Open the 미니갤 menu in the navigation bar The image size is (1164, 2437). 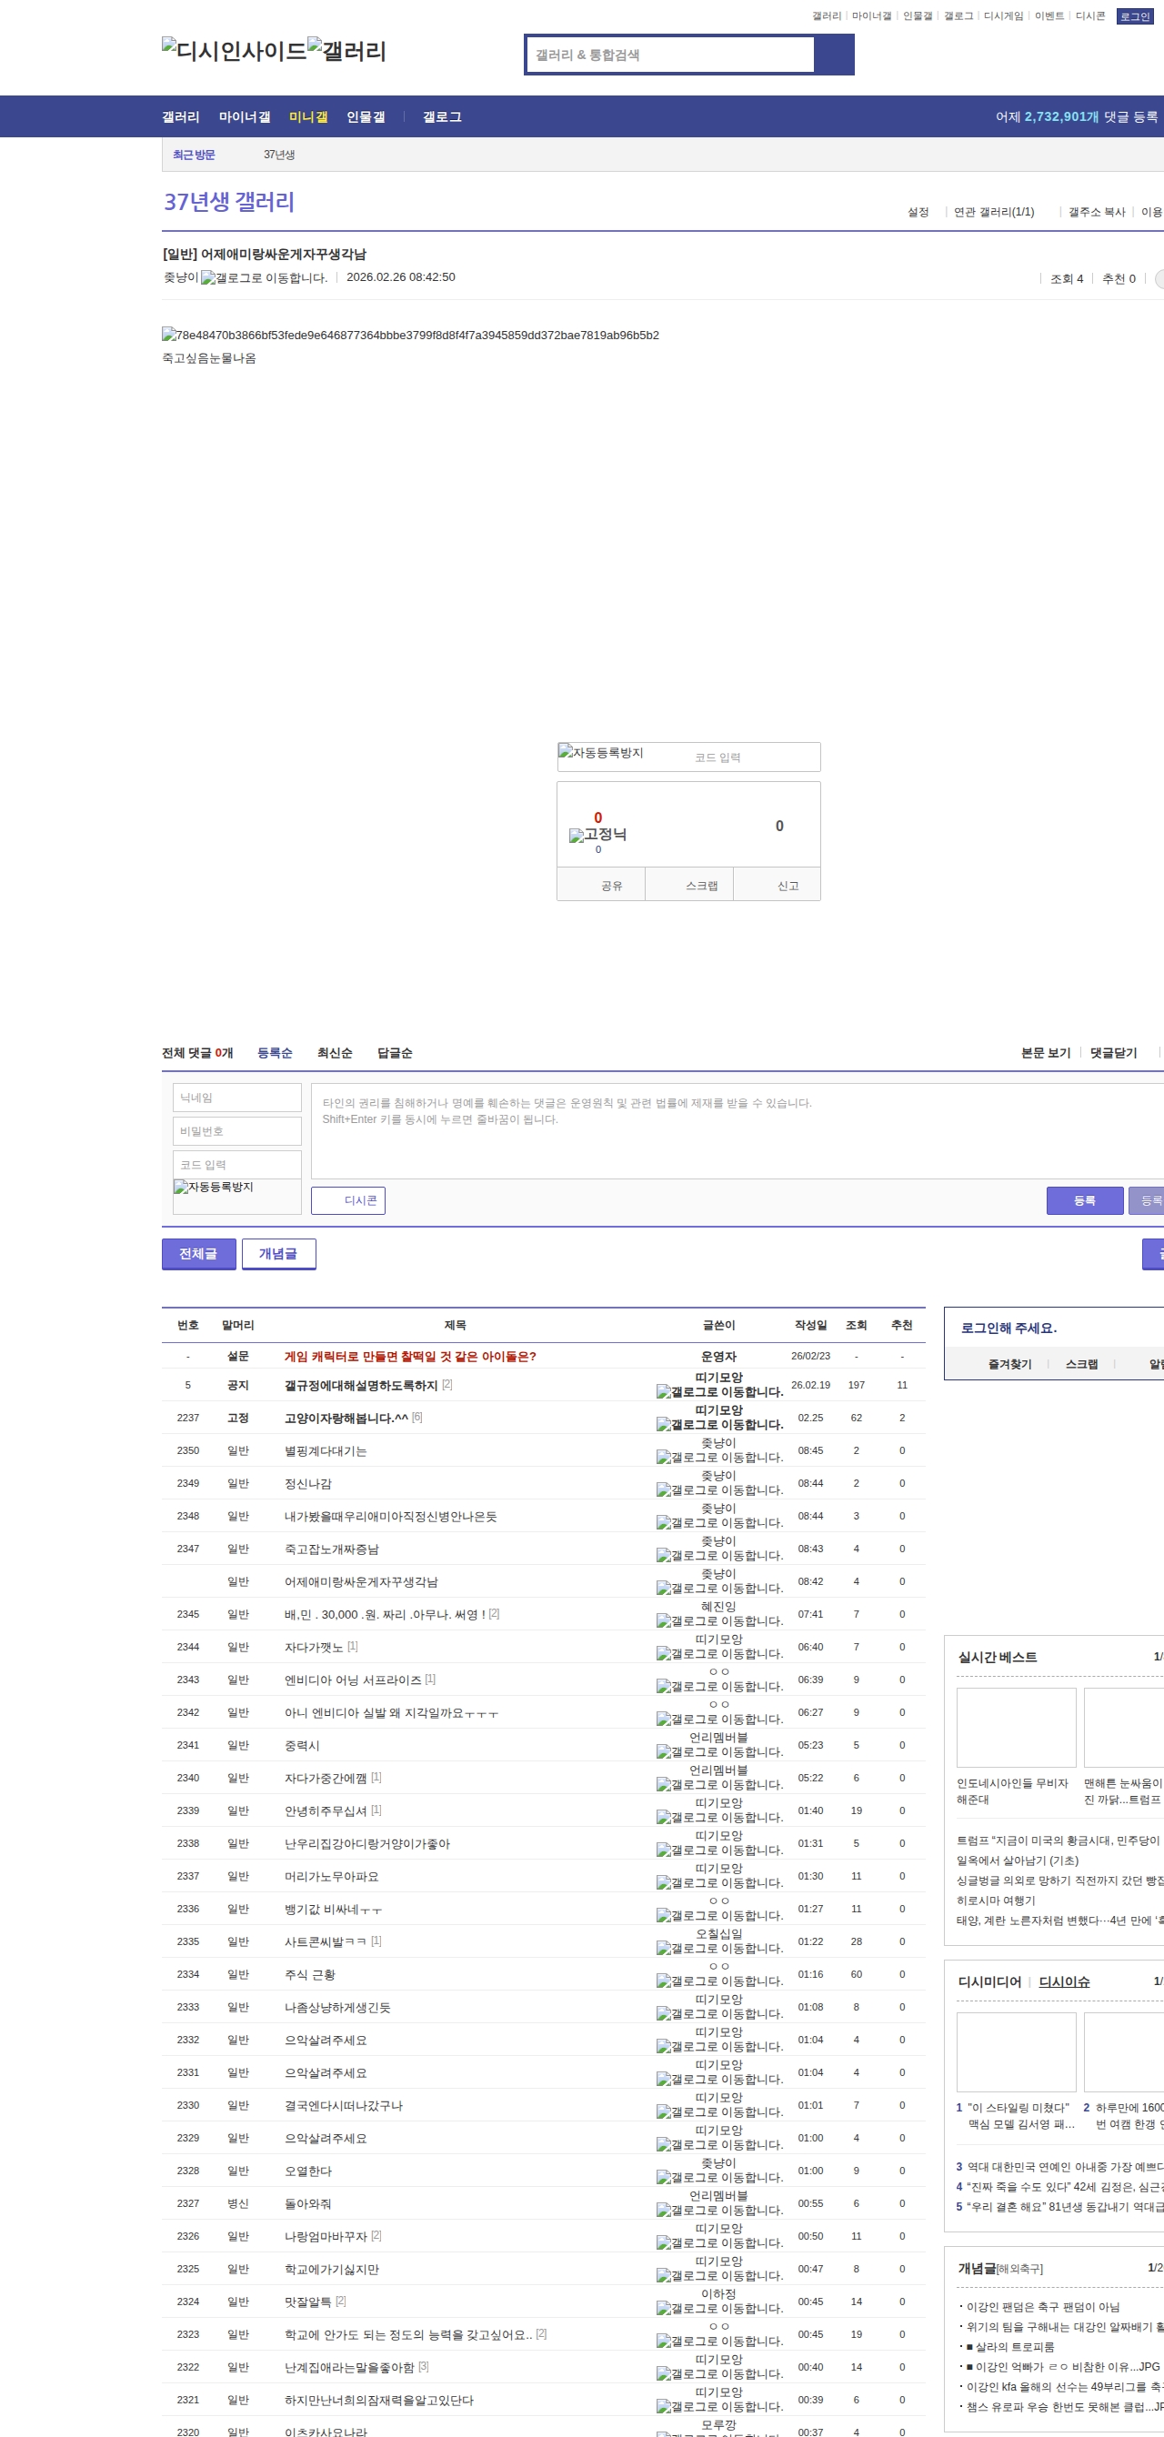point(307,117)
